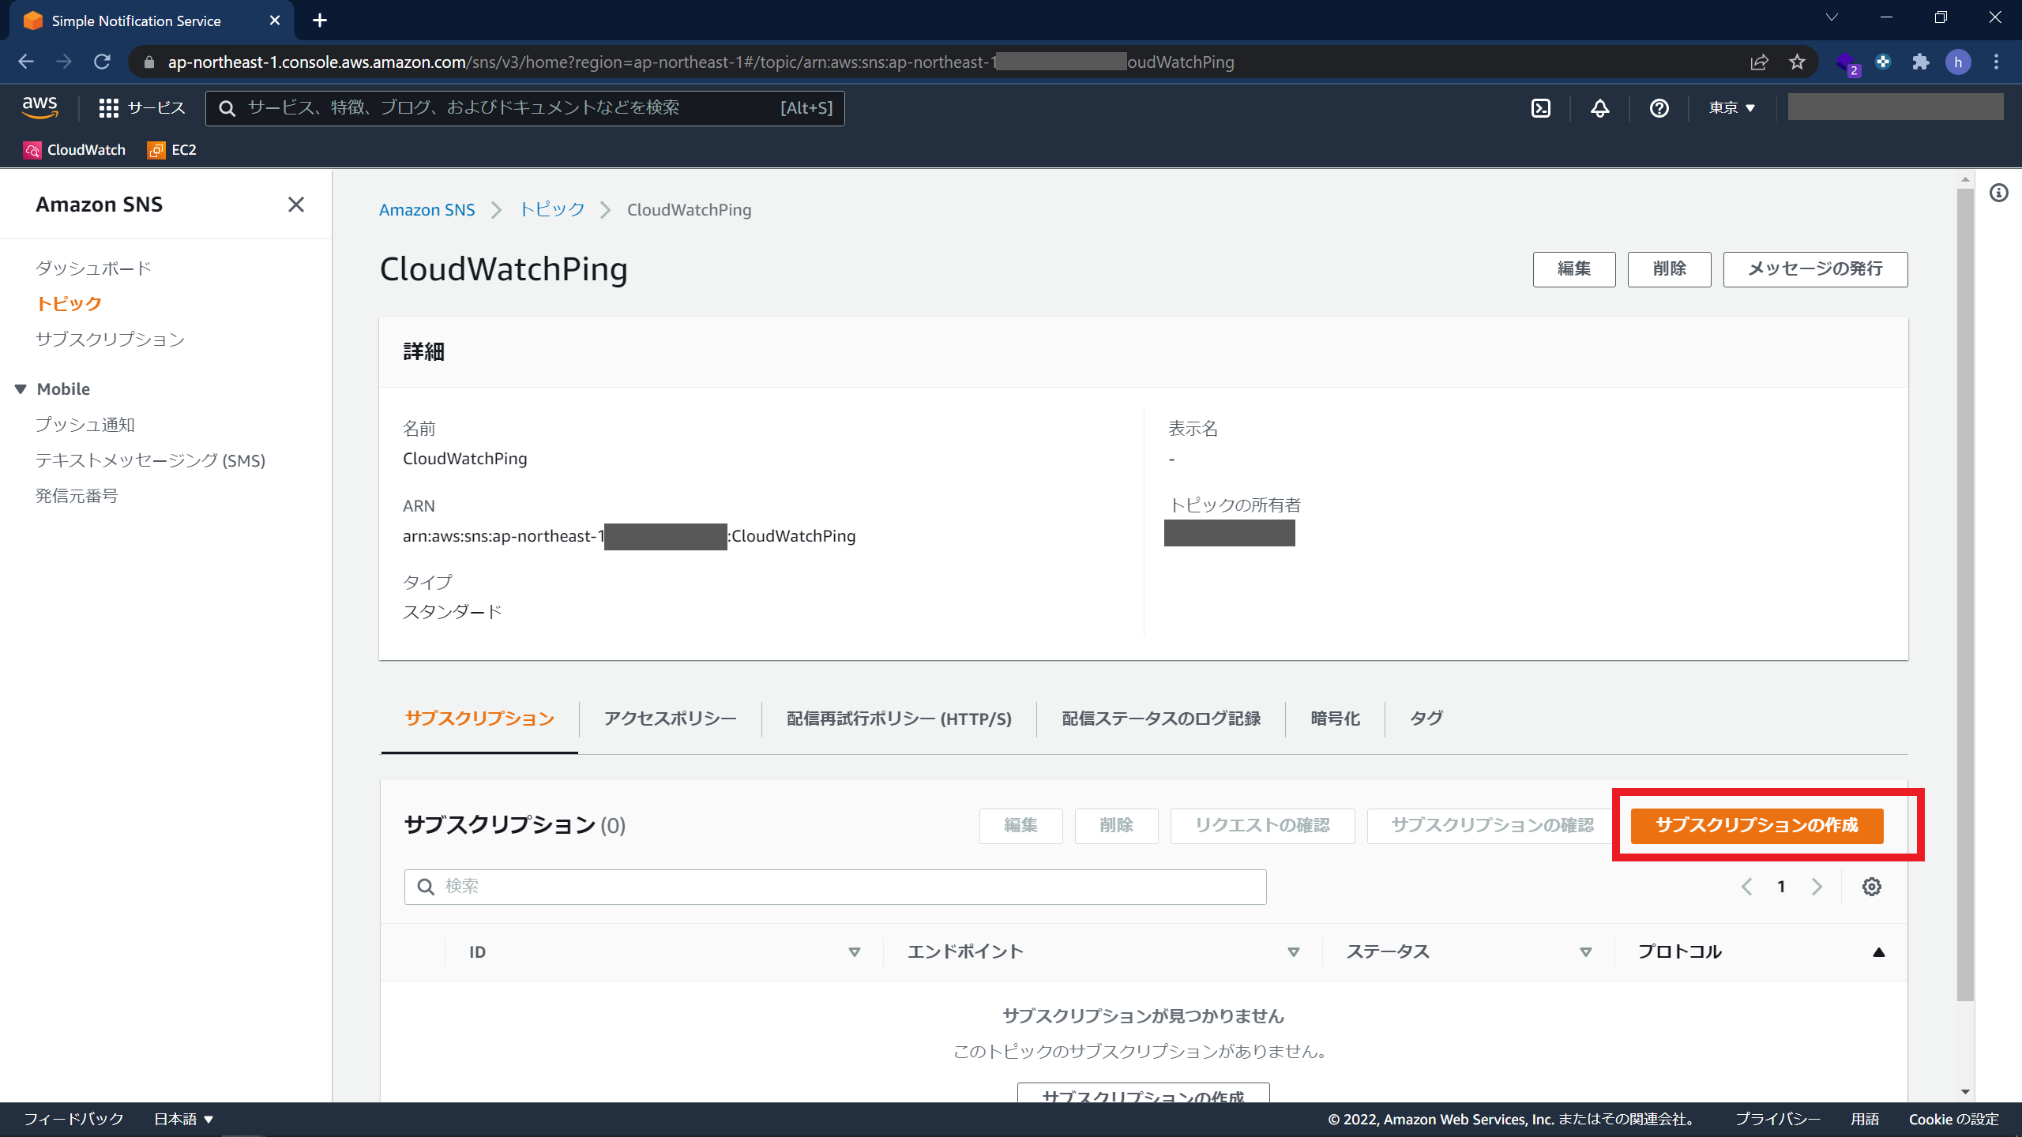
Task: Click the publish message button
Action: (x=1815, y=269)
